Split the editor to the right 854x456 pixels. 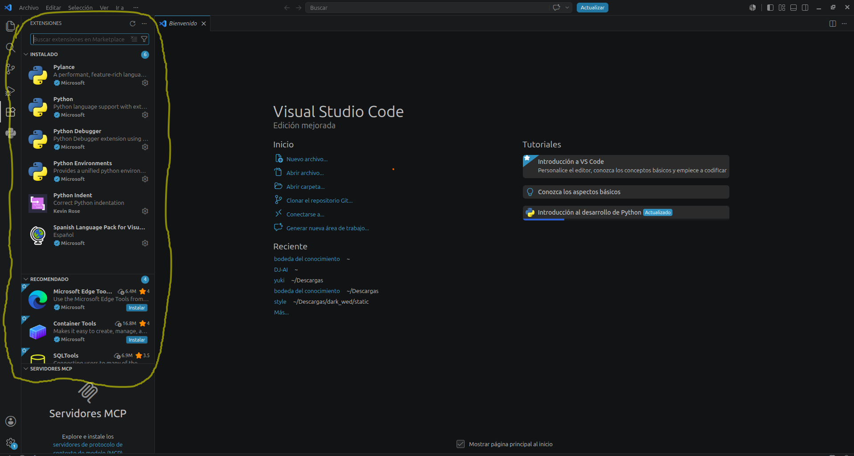click(x=833, y=24)
